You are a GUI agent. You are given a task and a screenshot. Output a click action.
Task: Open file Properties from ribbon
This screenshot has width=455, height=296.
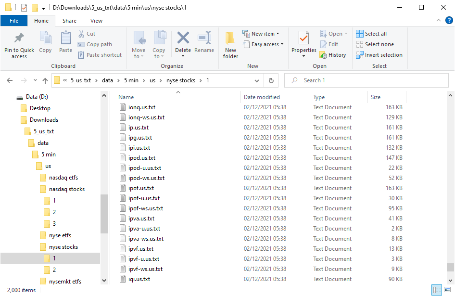(x=303, y=39)
